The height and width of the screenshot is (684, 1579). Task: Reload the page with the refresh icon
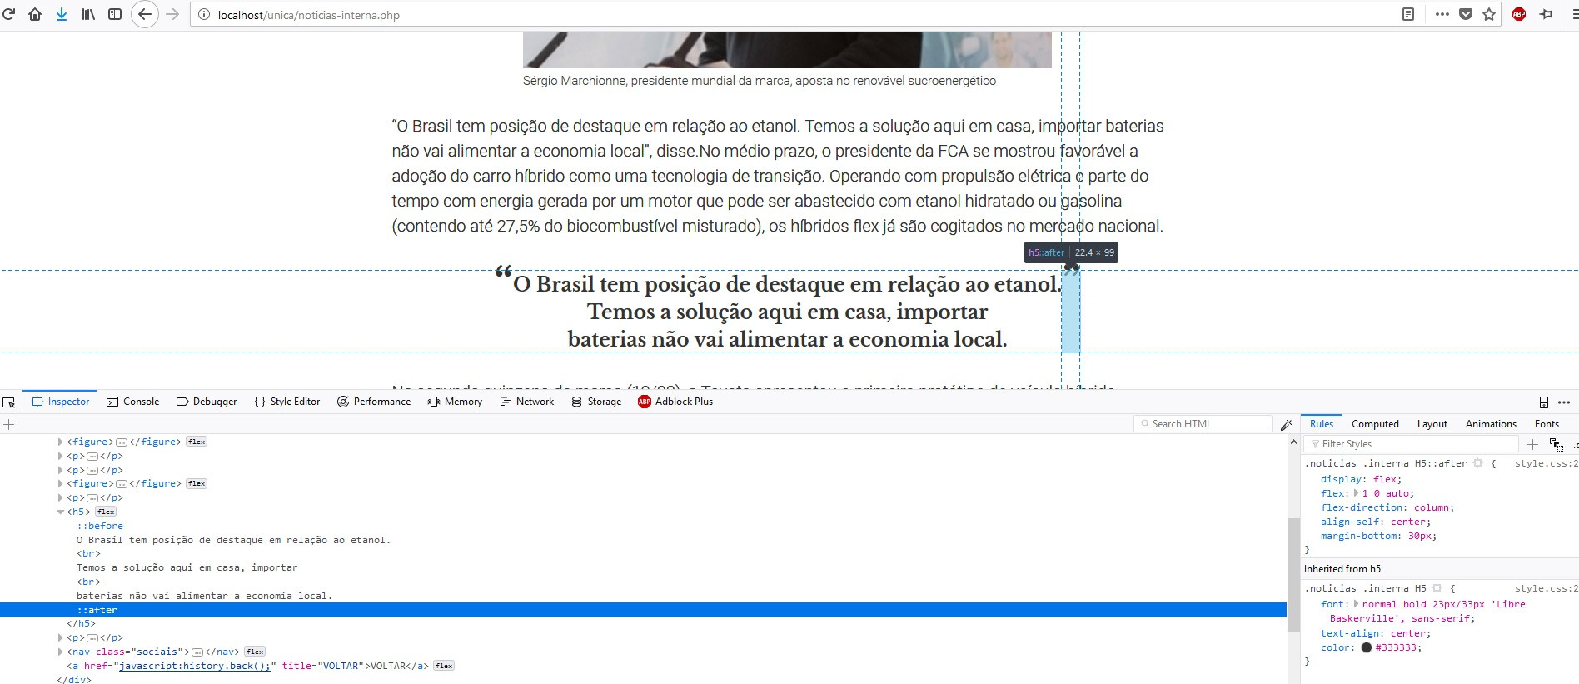point(9,14)
